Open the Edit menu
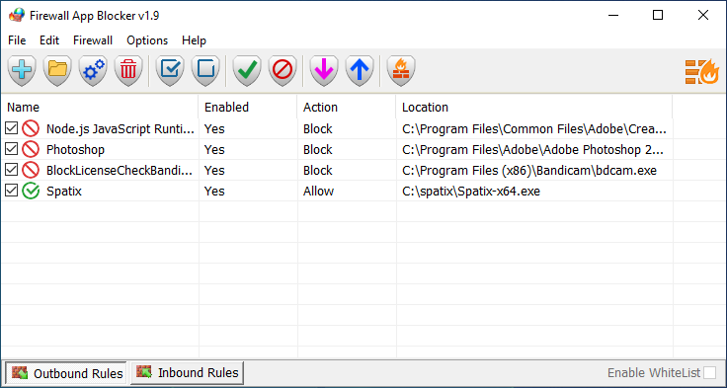This screenshot has width=727, height=388. 49,40
